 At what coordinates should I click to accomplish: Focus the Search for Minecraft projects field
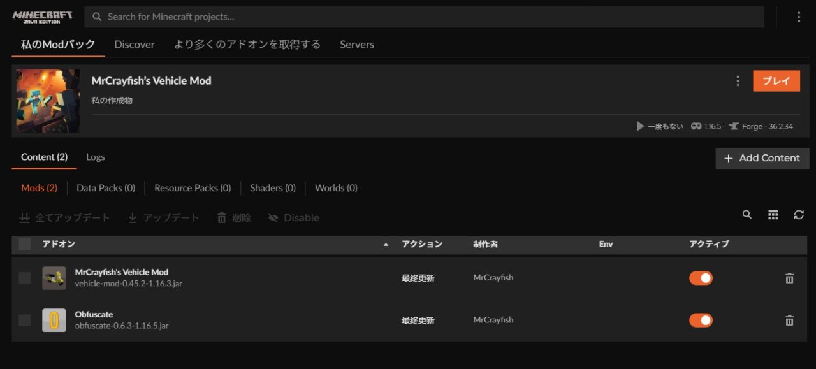coord(425,17)
